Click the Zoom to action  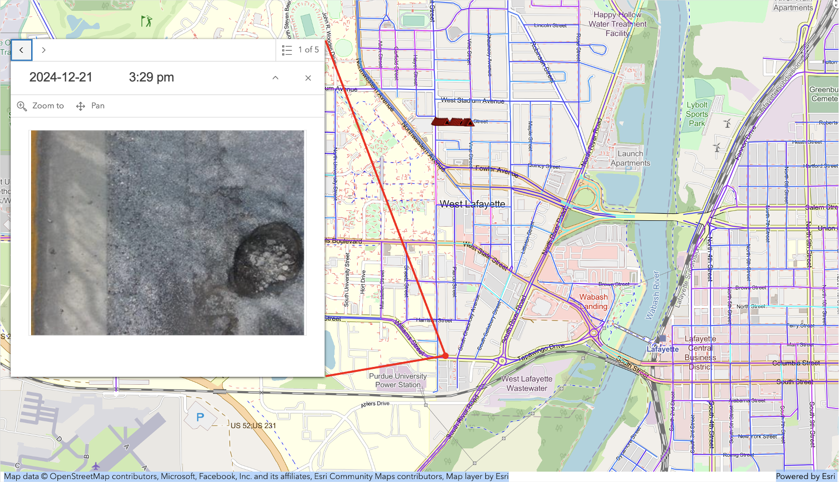[41, 106]
